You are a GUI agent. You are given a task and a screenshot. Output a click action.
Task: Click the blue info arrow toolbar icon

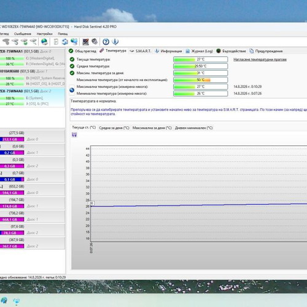tap(115, 42)
